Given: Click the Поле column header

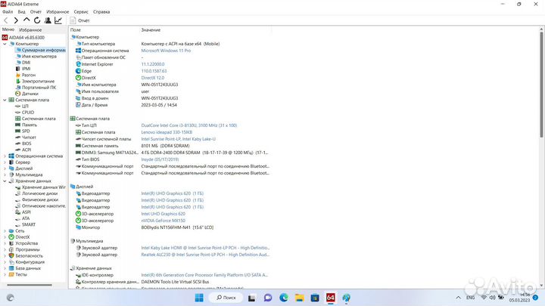Looking at the screenshot, I should pyautogui.click(x=76, y=29).
